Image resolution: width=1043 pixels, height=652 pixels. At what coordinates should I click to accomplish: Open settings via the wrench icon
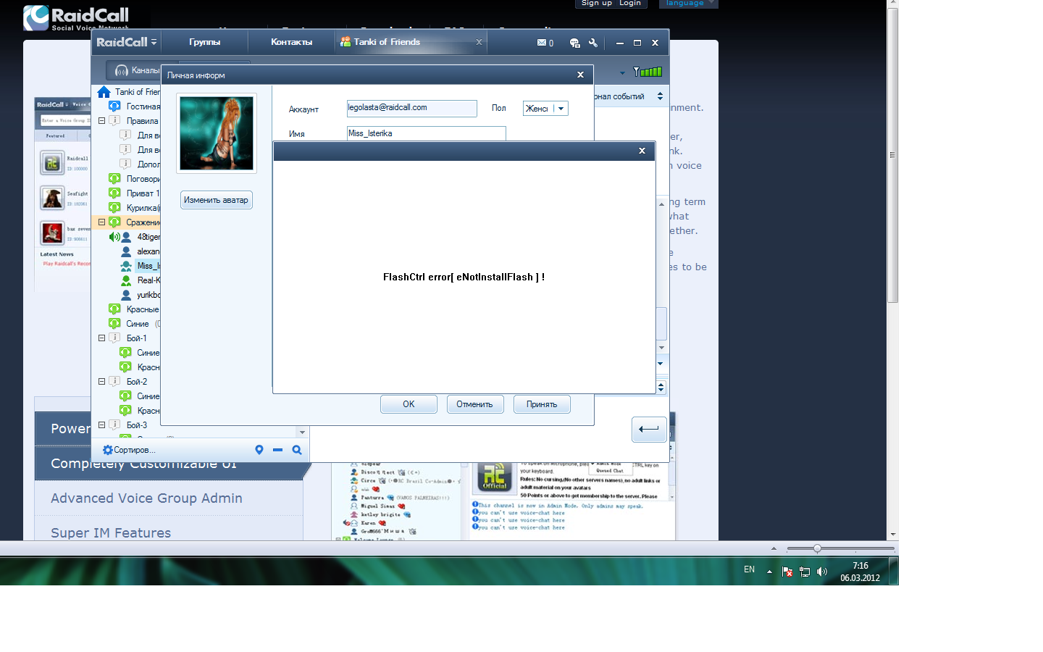tap(593, 43)
